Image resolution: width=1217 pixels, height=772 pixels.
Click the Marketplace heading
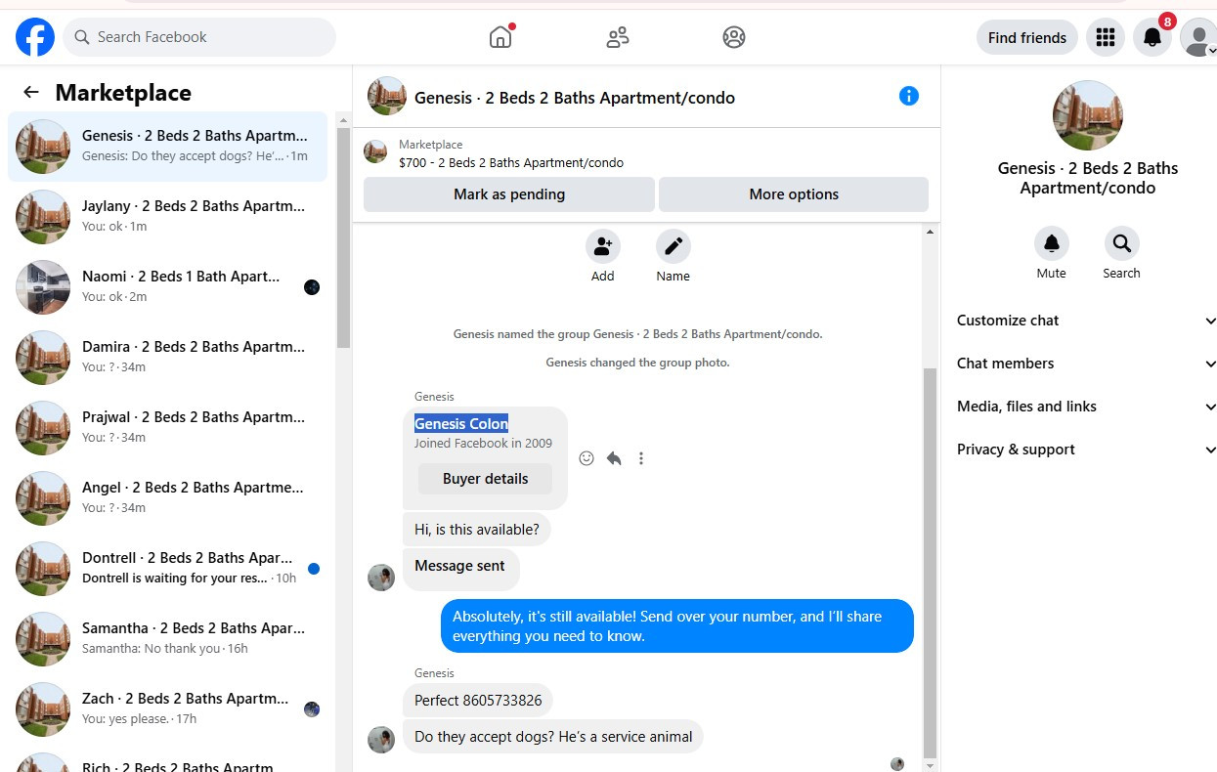[x=123, y=93]
